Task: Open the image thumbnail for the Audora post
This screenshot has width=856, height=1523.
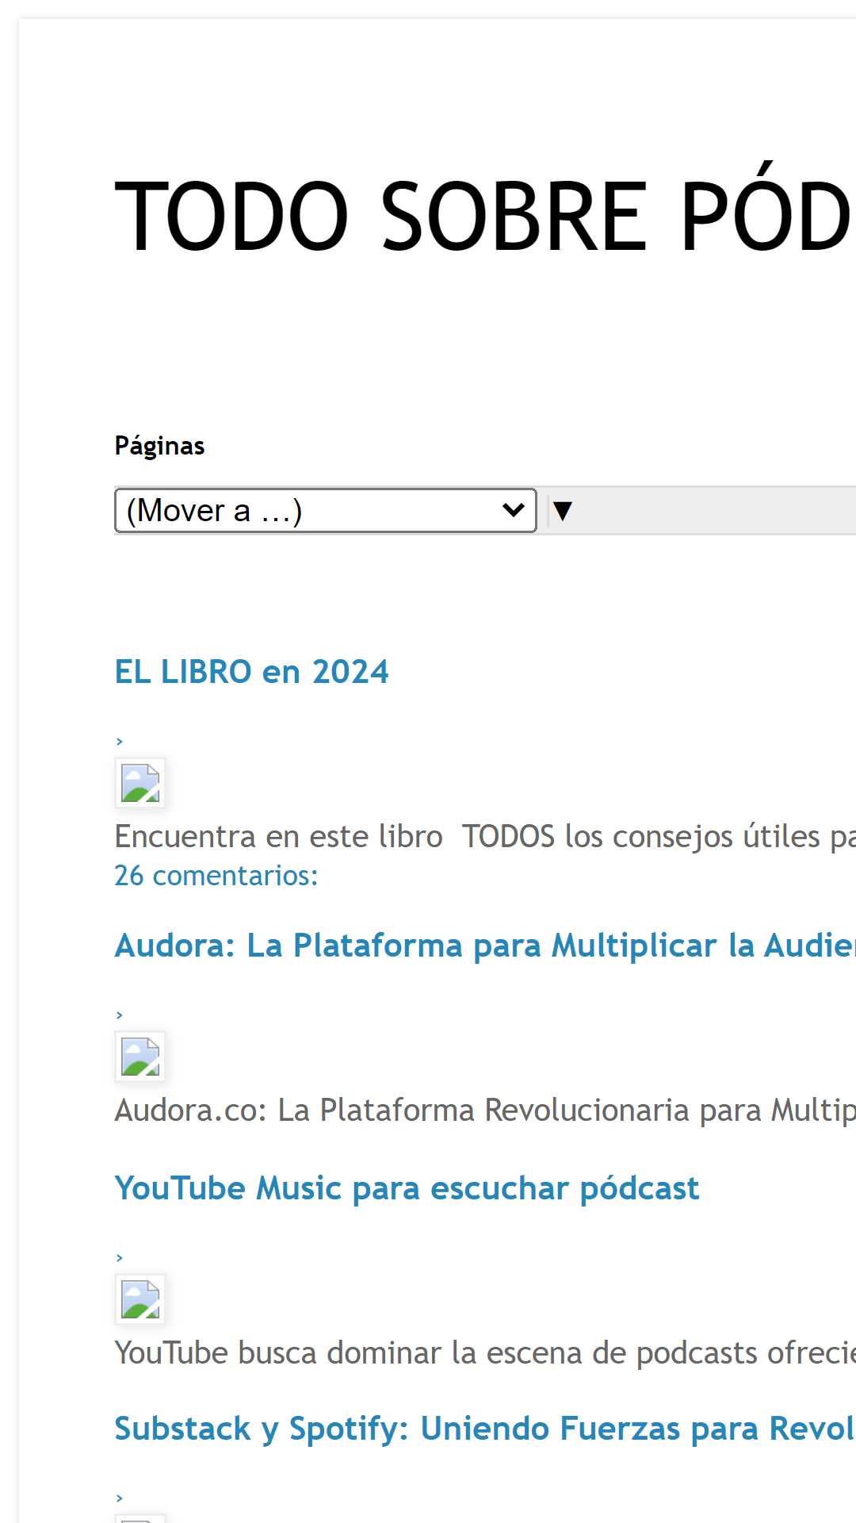Action: click(x=140, y=1057)
